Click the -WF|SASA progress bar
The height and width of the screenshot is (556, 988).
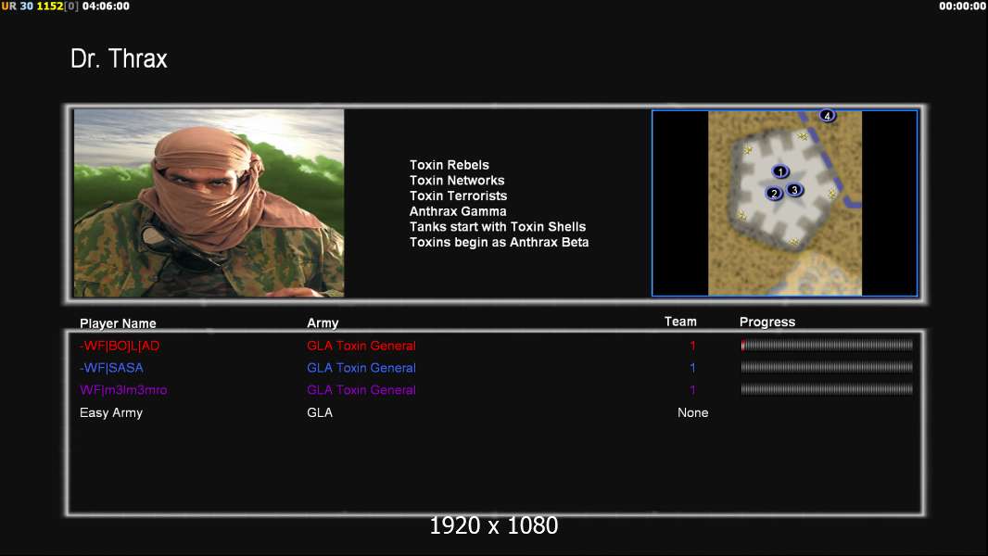[827, 367]
